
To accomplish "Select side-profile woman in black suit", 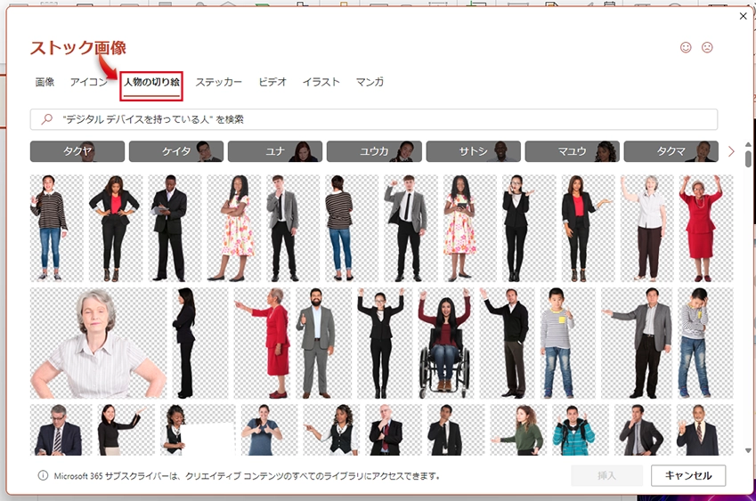I will tap(200, 343).
